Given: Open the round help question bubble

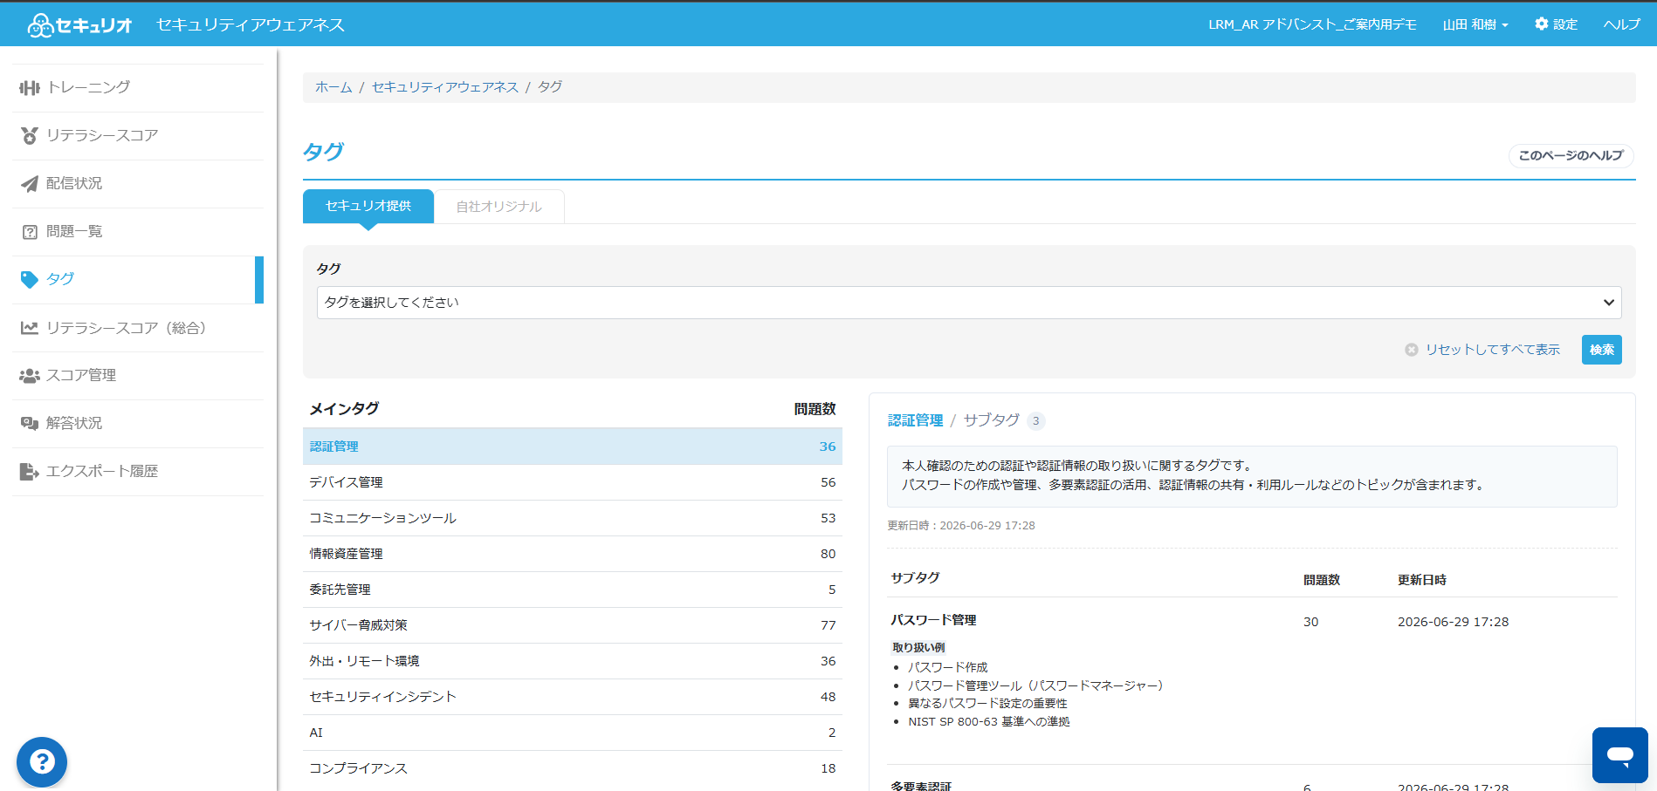Looking at the screenshot, I should pyautogui.click(x=42, y=762).
